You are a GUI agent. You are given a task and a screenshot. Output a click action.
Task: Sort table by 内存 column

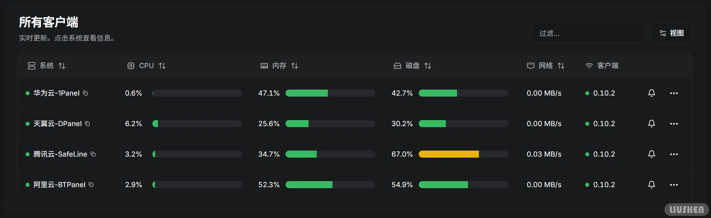(x=279, y=66)
